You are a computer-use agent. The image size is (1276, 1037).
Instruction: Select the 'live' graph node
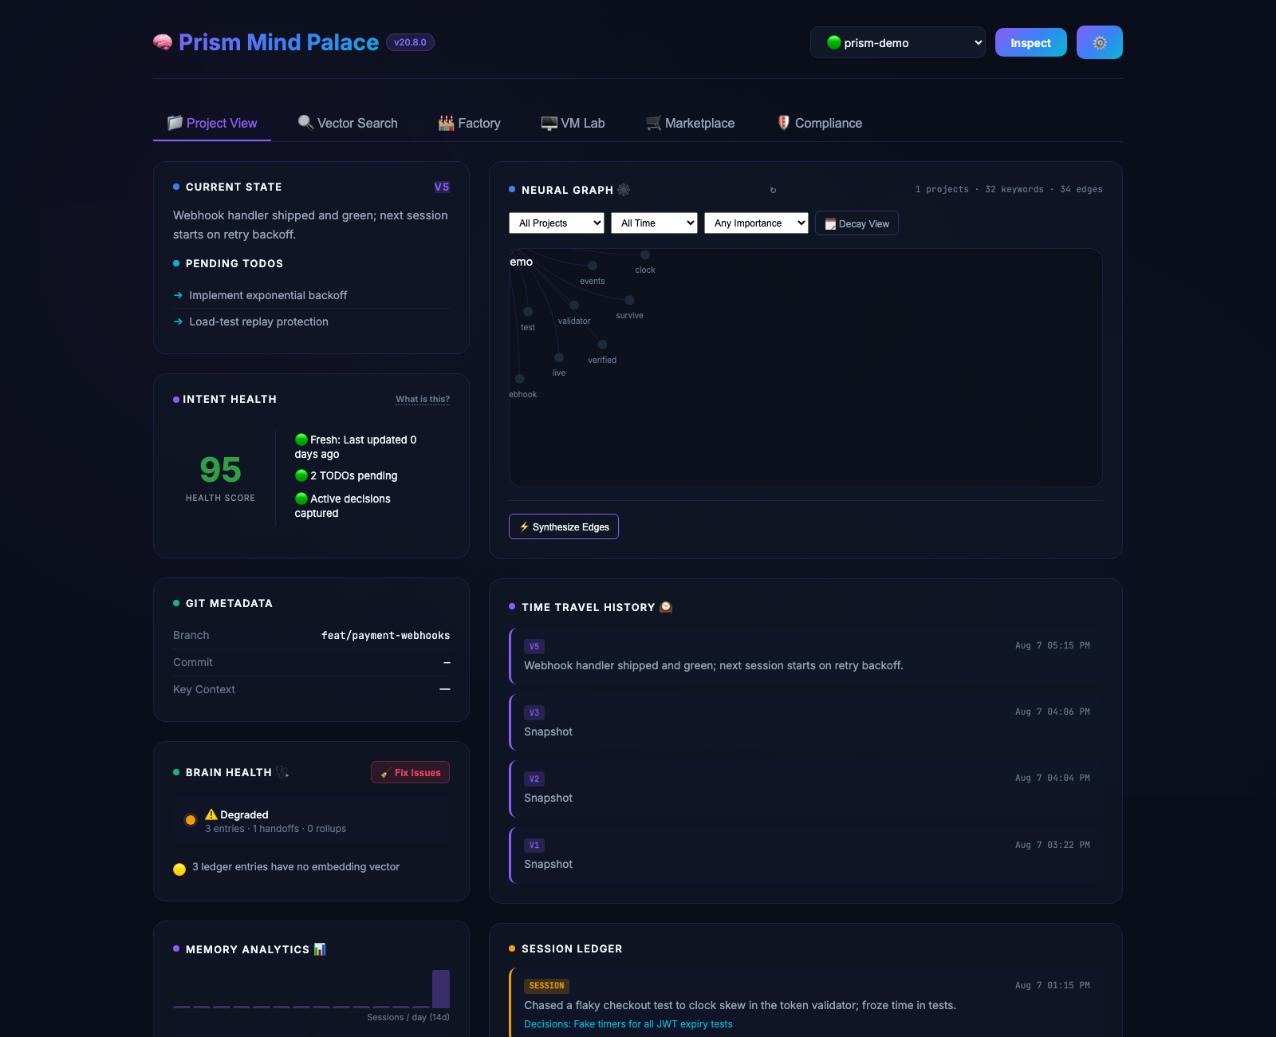pos(559,357)
